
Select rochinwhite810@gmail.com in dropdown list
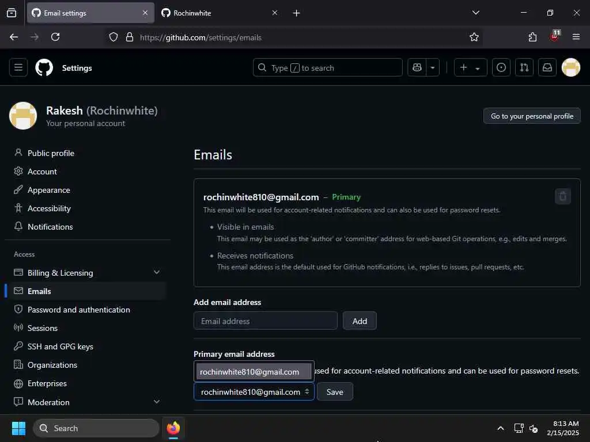(254, 372)
